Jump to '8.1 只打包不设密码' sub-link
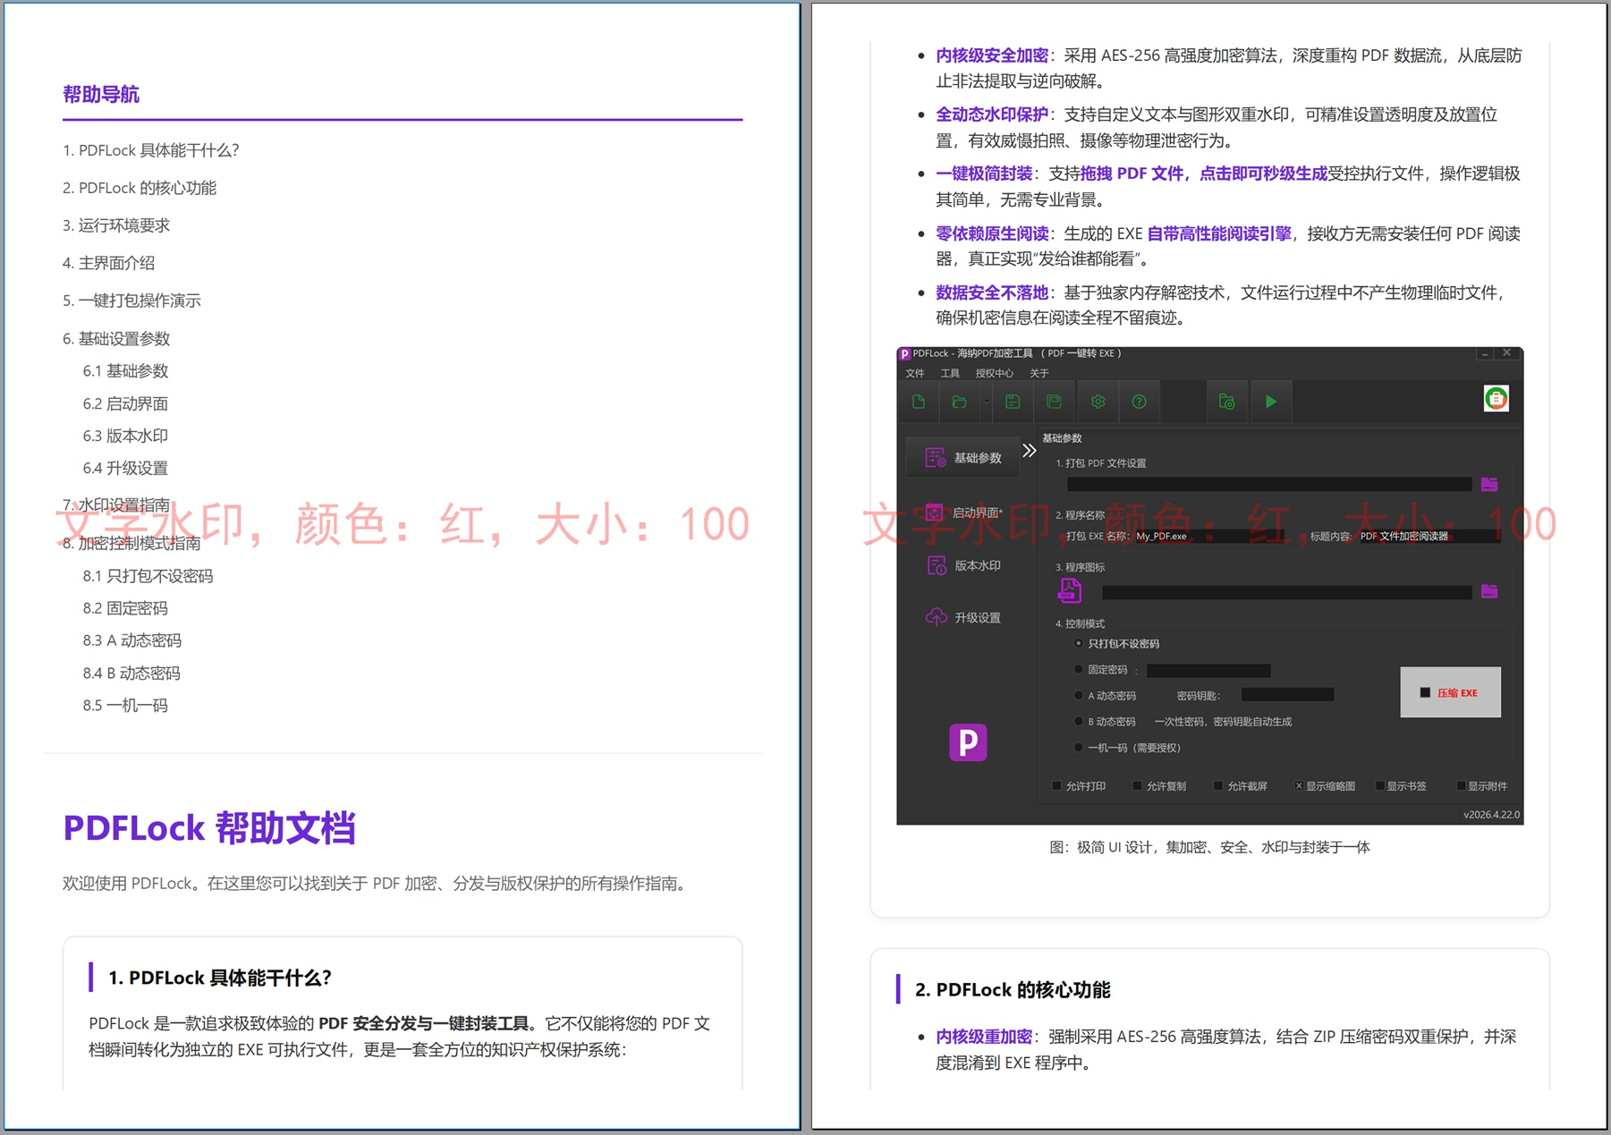Image resolution: width=1611 pixels, height=1135 pixels. coord(148,576)
